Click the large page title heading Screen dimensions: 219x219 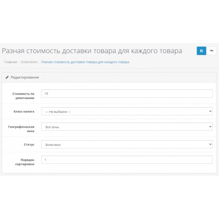click(92, 51)
